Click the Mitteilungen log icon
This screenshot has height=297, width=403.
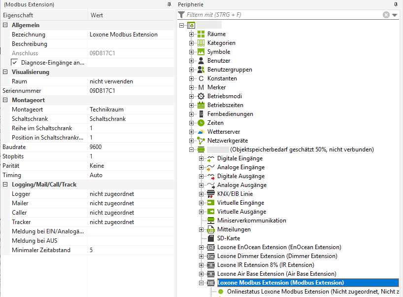click(x=211, y=229)
